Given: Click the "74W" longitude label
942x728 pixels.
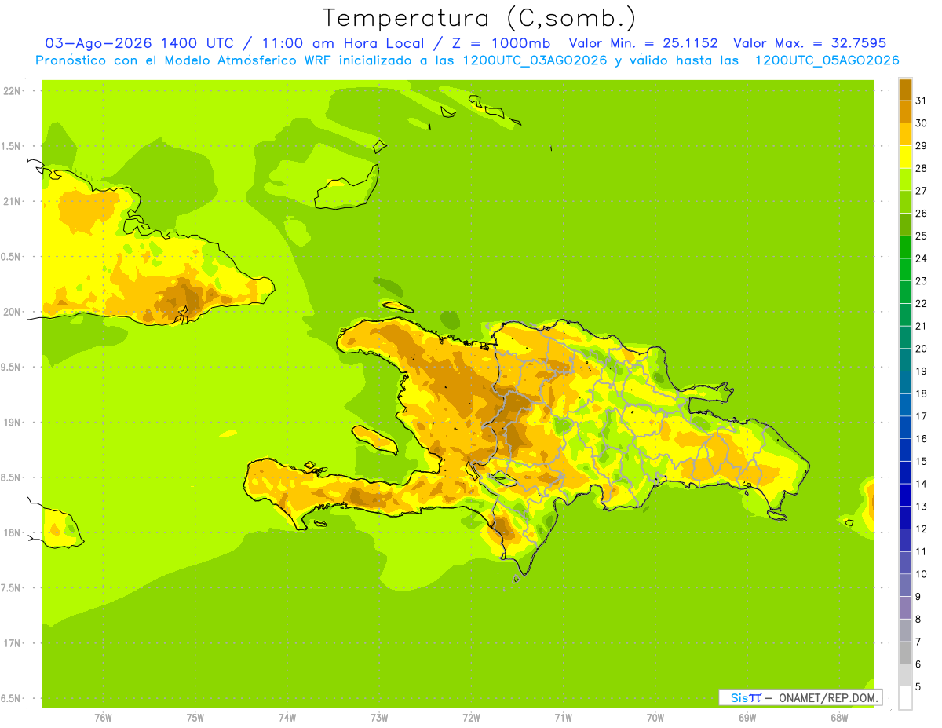Looking at the screenshot, I should click(287, 718).
